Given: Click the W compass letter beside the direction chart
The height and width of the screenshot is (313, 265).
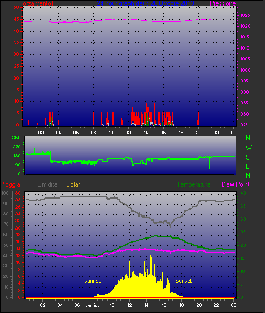Looking at the screenshot, I should (249, 148).
